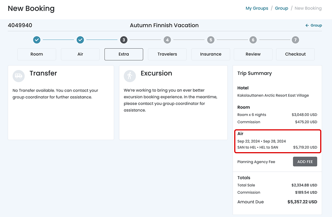Click the step 4 circle indicator
The width and height of the screenshot is (332, 217).
167,40
